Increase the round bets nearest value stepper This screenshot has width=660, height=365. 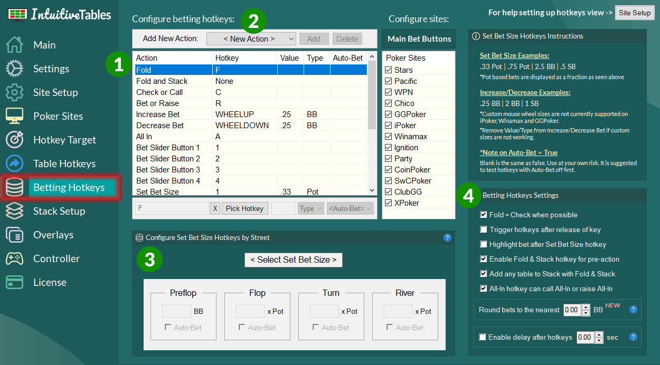coord(586,308)
